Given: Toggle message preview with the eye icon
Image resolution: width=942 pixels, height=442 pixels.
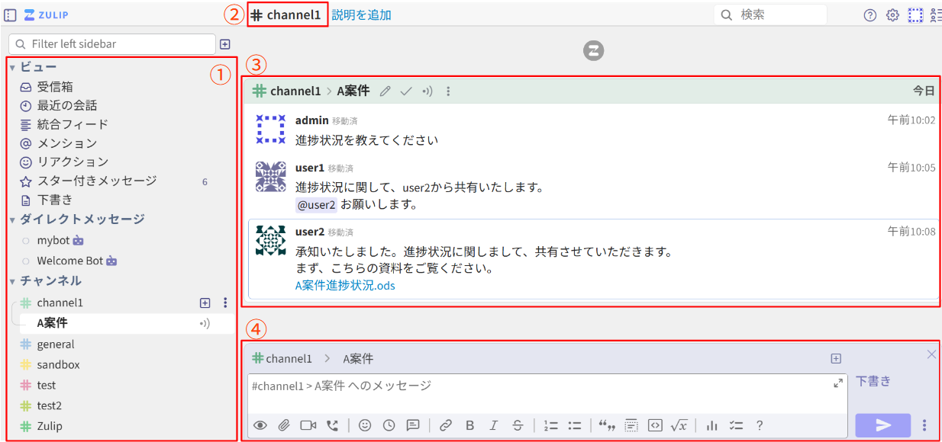Looking at the screenshot, I should [x=260, y=425].
